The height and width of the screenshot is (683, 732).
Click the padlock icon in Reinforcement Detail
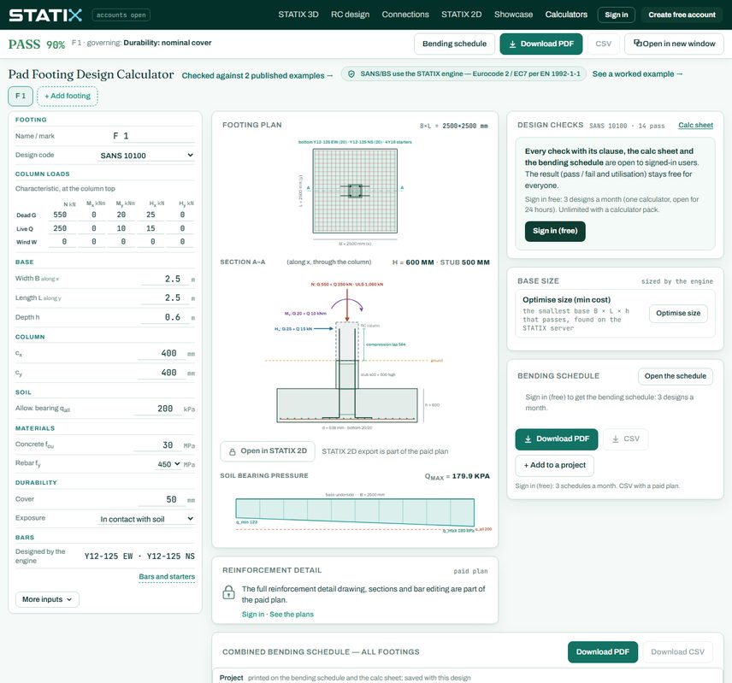click(228, 592)
